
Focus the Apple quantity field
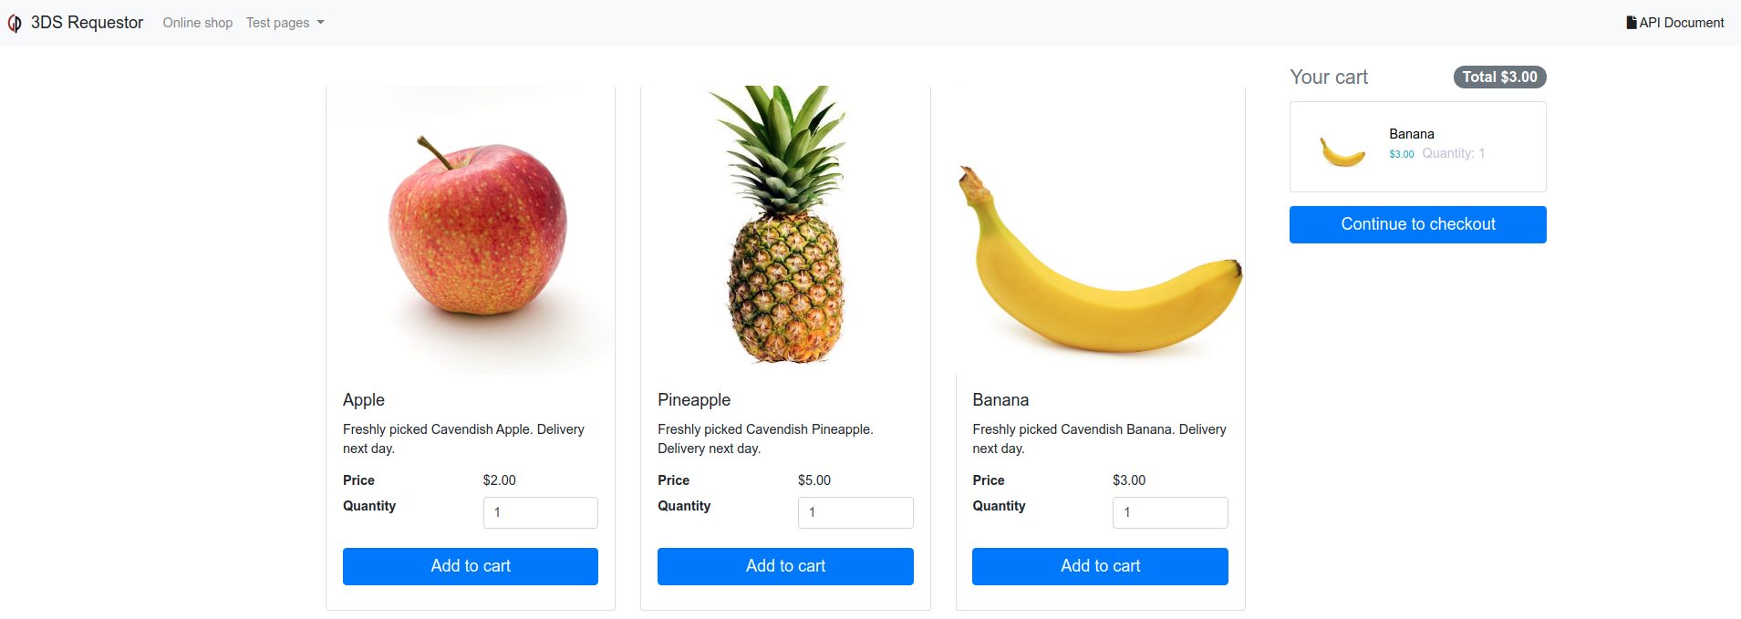pyautogui.click(x=540, y=512)
